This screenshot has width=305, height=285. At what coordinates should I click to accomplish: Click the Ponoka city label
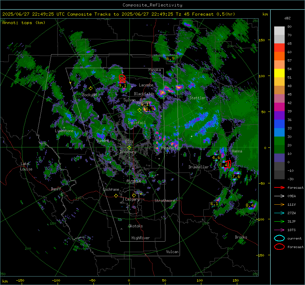(155, 70)
